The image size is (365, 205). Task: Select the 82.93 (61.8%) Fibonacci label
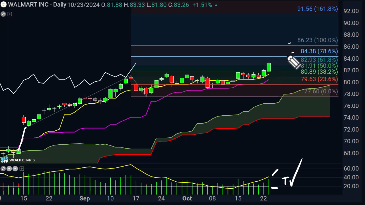[x=319, y=60]
